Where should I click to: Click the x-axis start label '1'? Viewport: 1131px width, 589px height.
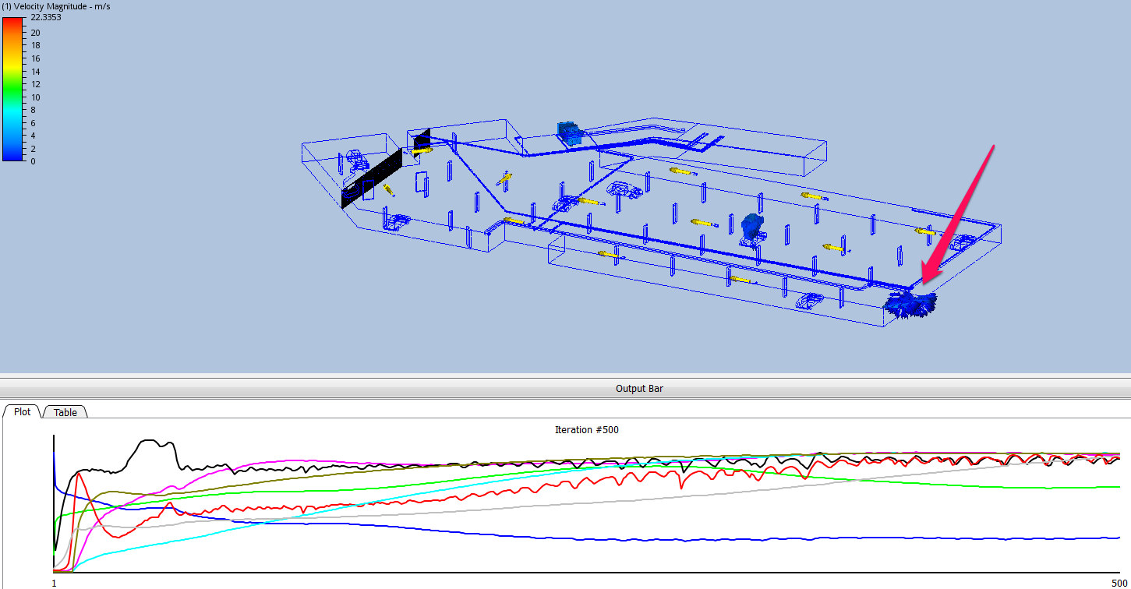[x=52, y=581]
